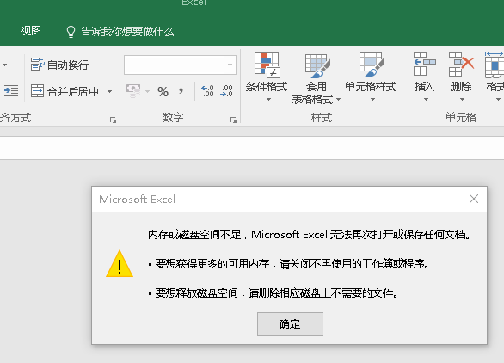Click the 插入 insert cells icon

425,65
